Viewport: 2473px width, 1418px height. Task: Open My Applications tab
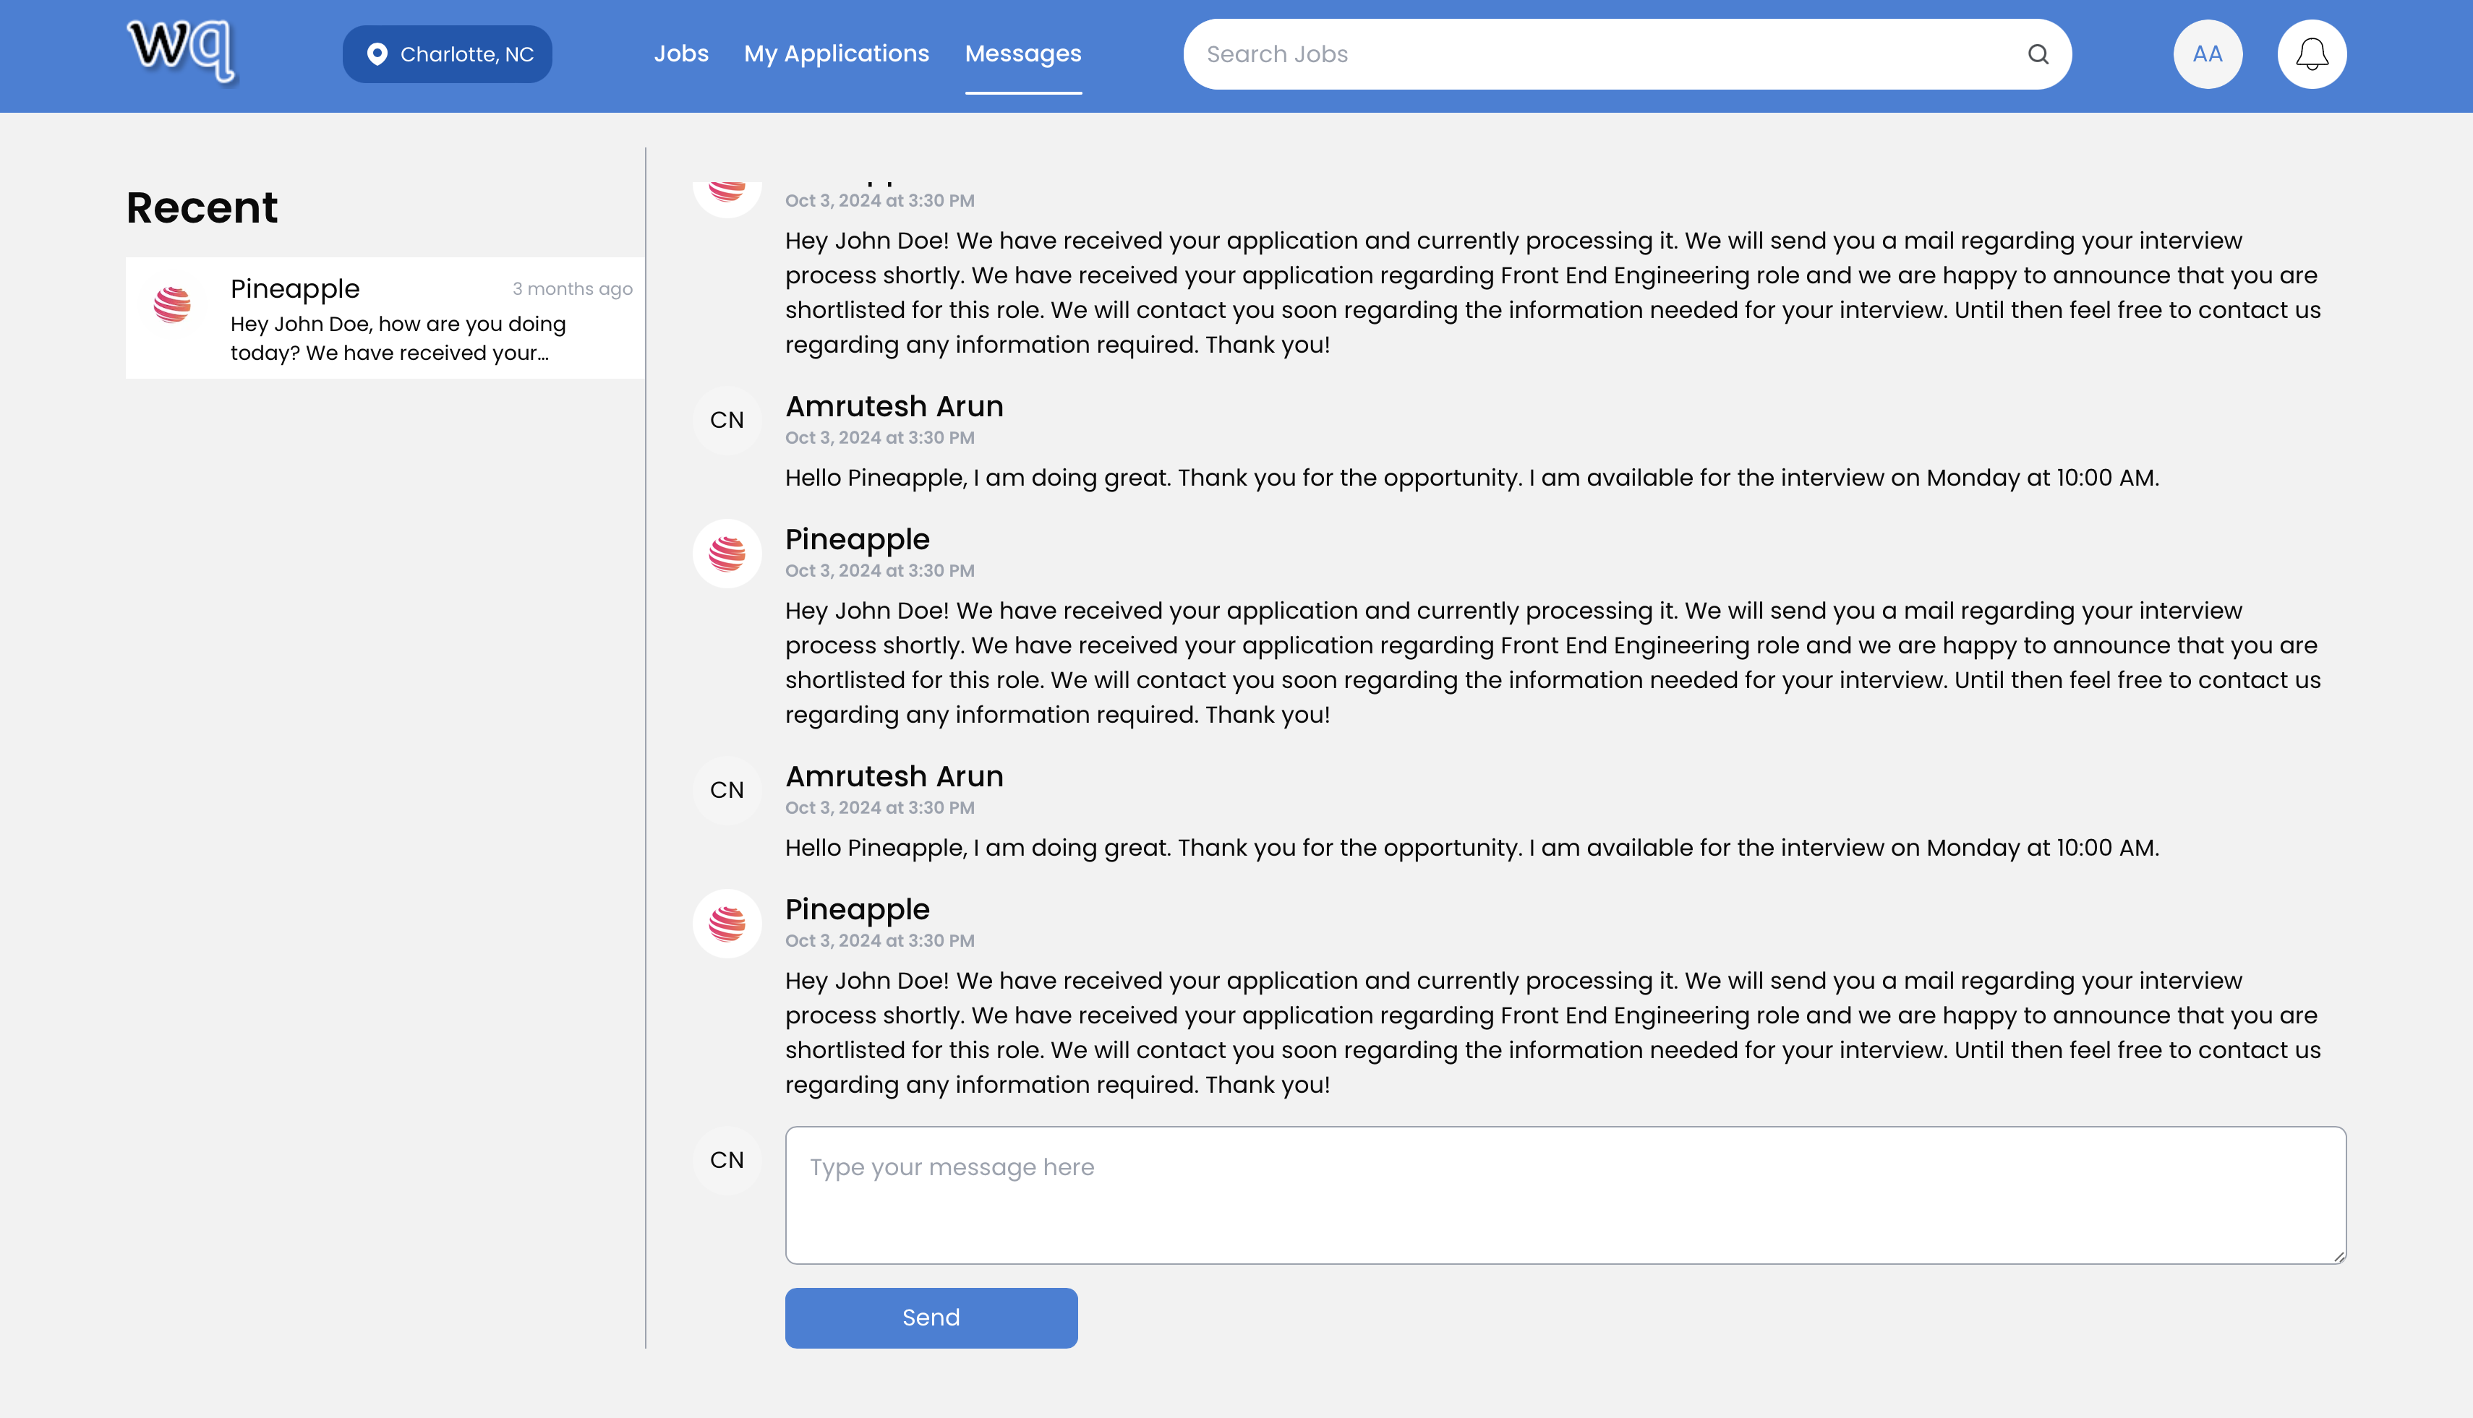coord(836,53)
